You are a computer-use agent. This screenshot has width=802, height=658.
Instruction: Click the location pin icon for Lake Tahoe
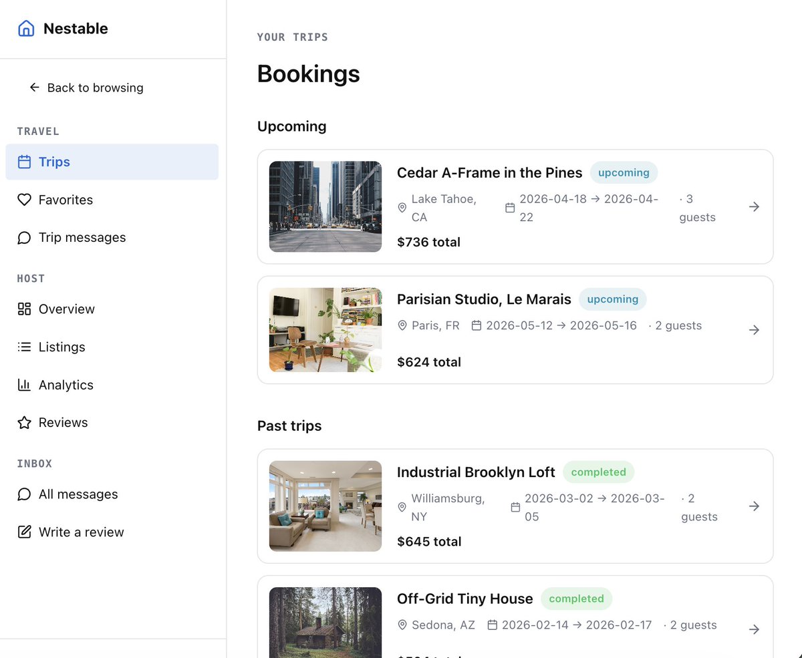coord(402,208)
